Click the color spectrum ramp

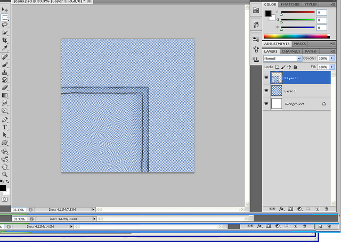[x=297, y=36]
